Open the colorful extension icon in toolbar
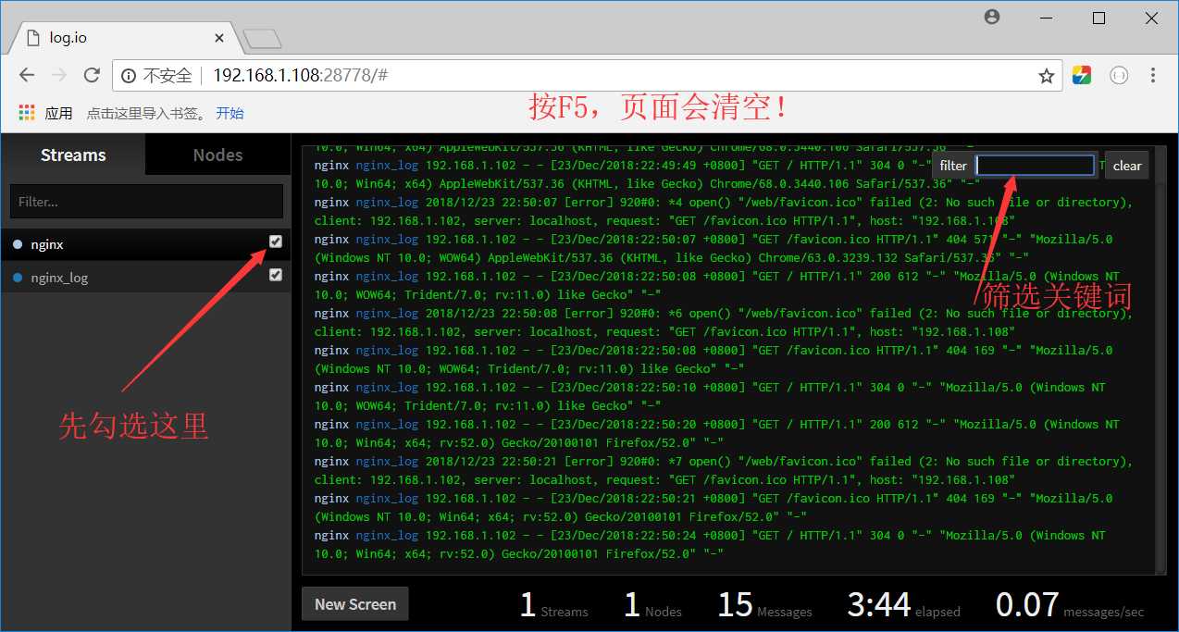This screenshot has height=632, width=1179. 1082,76
